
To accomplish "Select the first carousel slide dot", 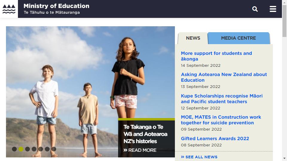I will [14, 149].
